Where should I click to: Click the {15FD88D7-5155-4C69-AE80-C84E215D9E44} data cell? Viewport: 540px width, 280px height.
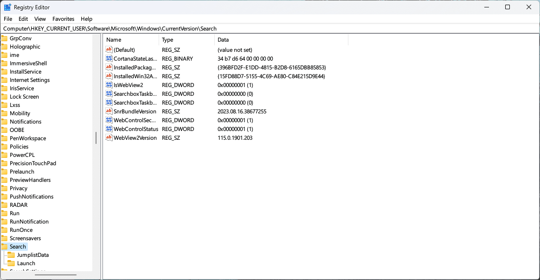271,76
